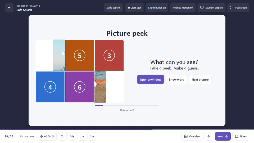Viewport: 254px width, 143px height.
Task: Click the What can you see? text
Action: 174,62
